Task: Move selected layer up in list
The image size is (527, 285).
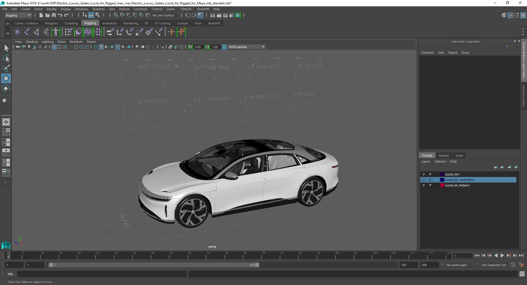Action: (x=496, y=167)
